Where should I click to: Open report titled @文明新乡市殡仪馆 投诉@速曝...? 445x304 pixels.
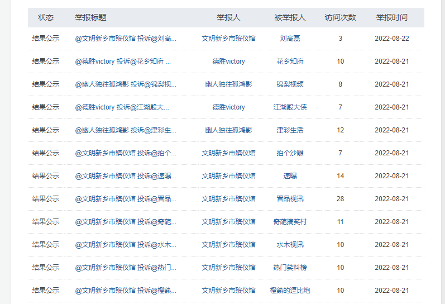click(126, 176)
